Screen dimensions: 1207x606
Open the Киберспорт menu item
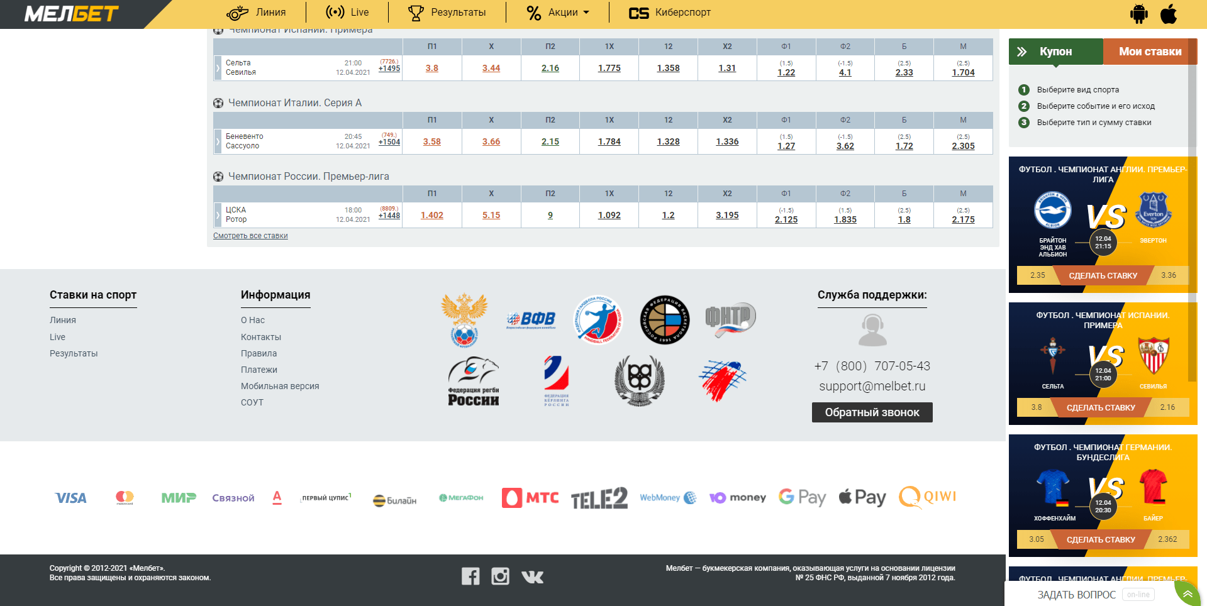coord(670,13)
